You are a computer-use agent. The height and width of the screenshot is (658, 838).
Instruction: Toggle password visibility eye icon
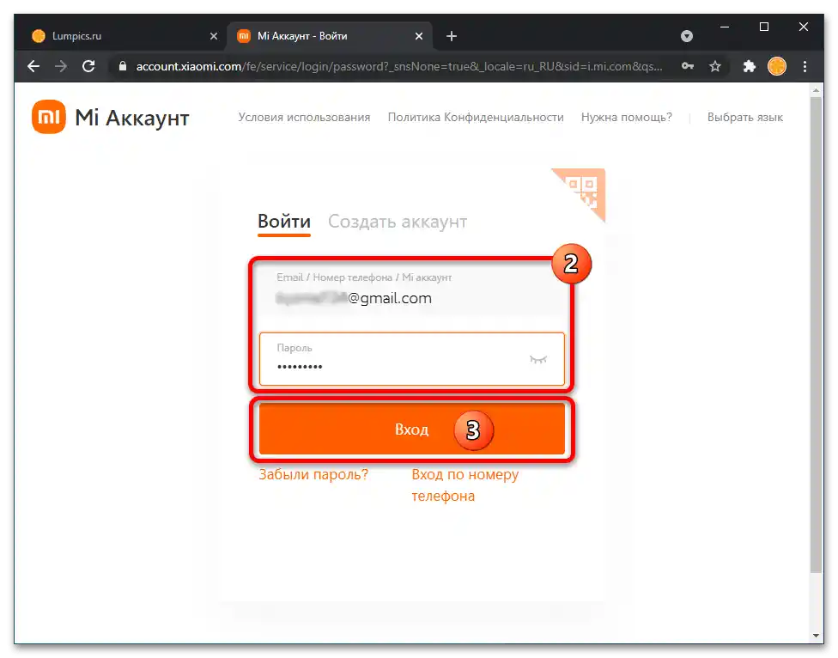[538, 359]
